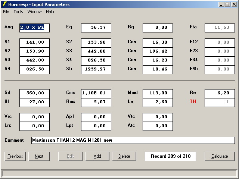Select the Mmd input field

pos(158,93)
